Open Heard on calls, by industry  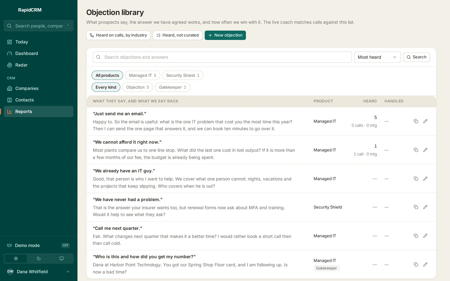[x=118, y=35]
